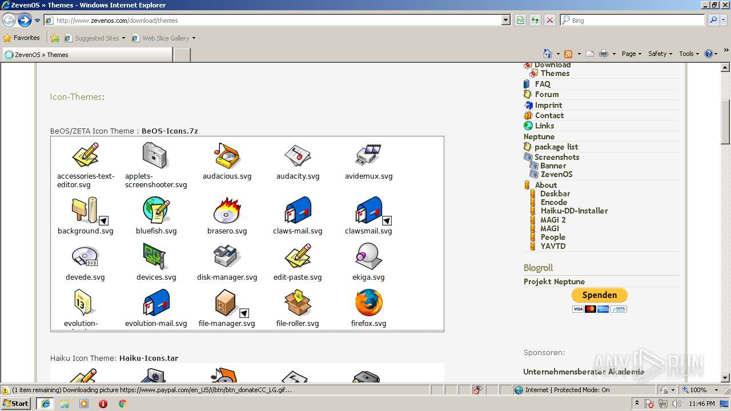
Task: Expand the Home button options arrow
Action: [x=558, y=54]
